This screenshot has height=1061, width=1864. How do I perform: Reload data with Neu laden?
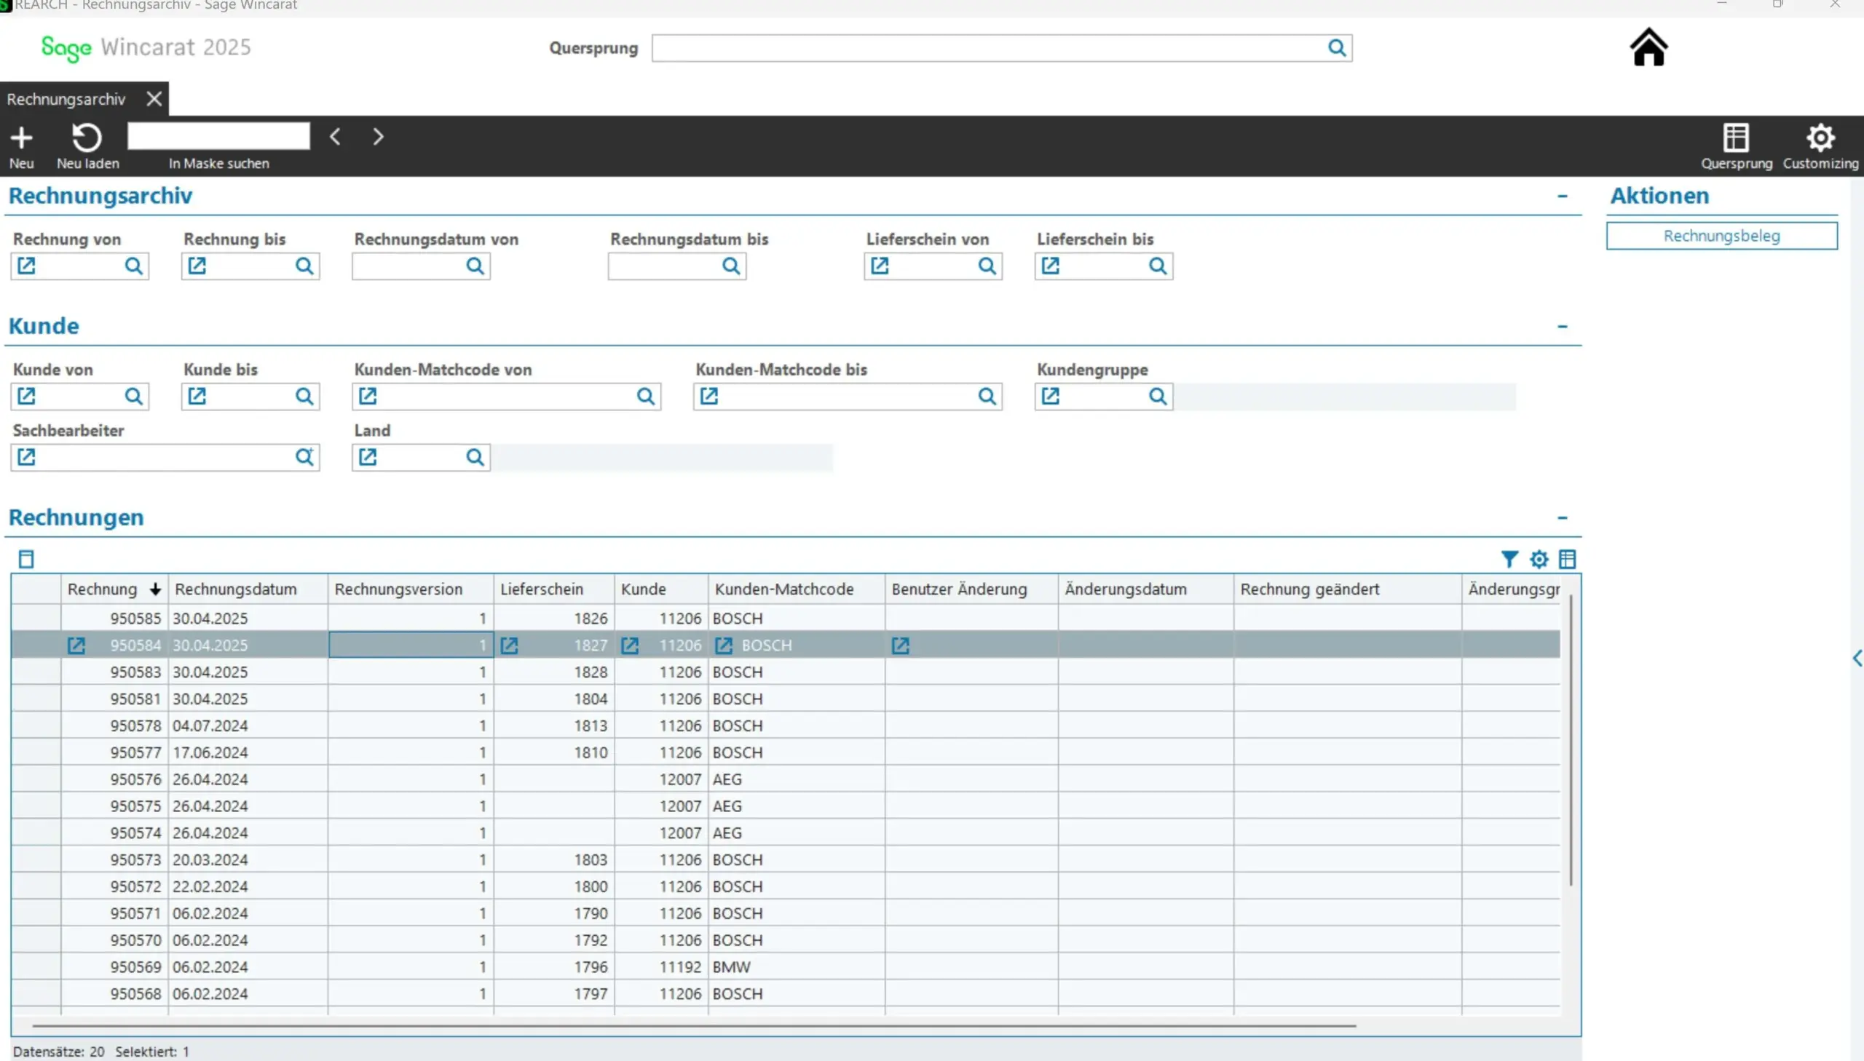(x=87, y=138)
